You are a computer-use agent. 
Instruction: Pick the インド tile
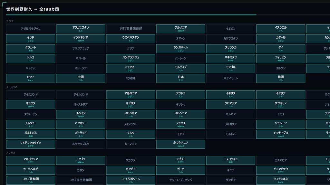tap(31, 39)
